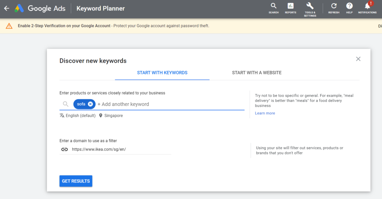Click the link icon beside domain field
The height and width of the screenshot is (199, 382).
[65, 150]
